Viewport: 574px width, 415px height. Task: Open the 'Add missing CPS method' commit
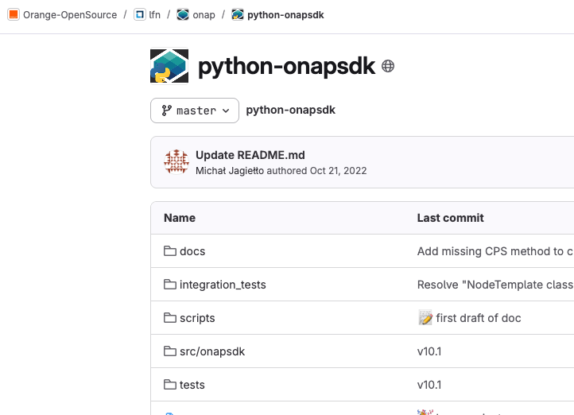[x=495, y=251]
